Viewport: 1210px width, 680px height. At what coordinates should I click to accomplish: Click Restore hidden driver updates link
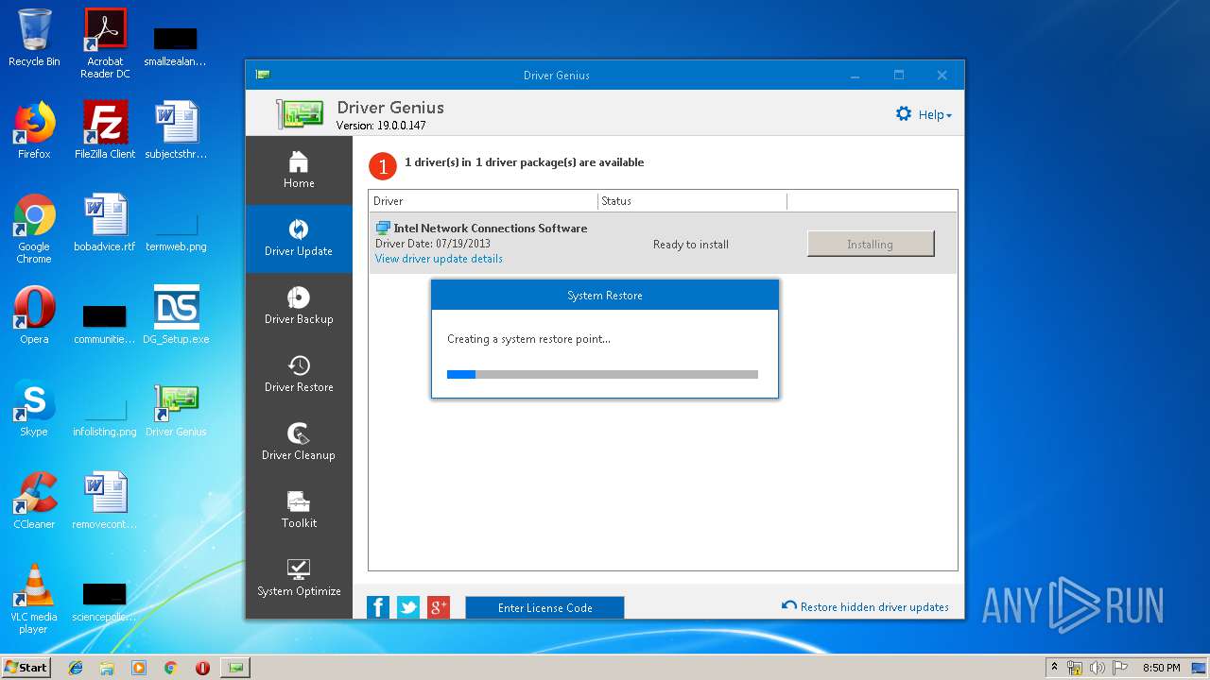pos(866,606)
